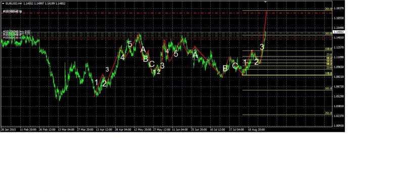Select the wave B label near July low
404x192 pixels.
tap(225, 68)
